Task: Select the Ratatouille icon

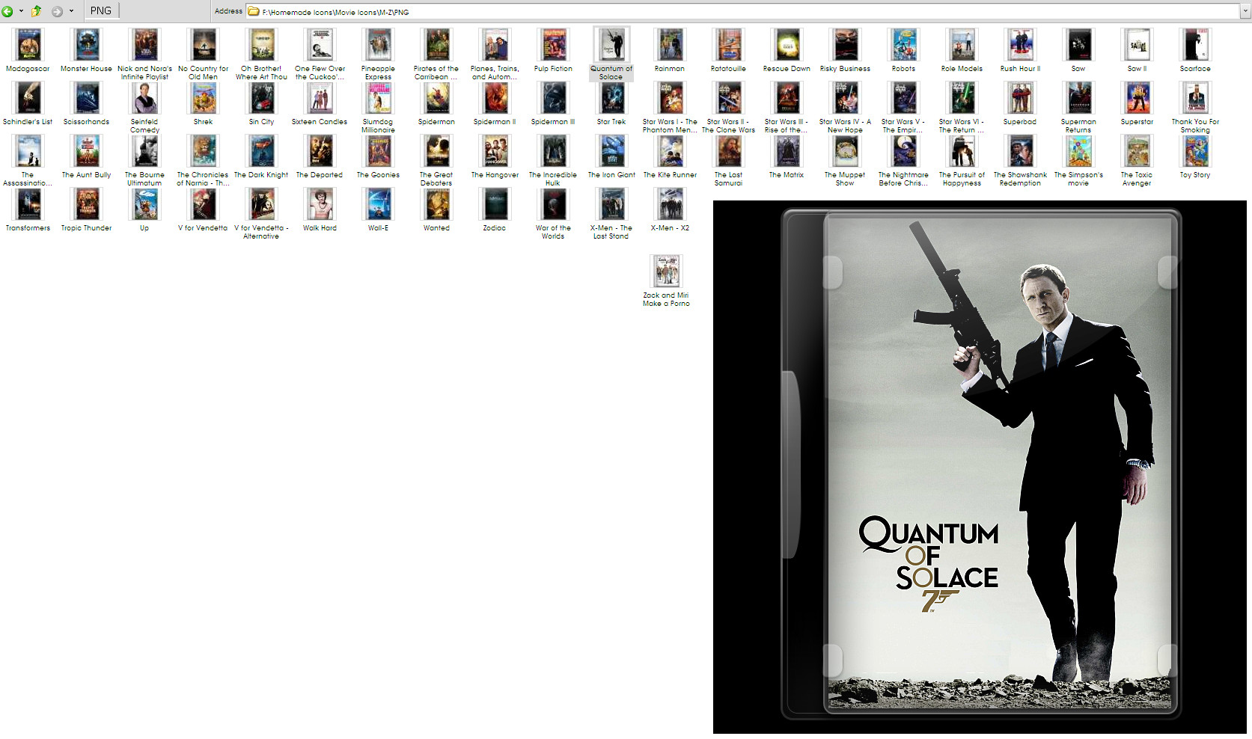Action: tap(729, 45)
